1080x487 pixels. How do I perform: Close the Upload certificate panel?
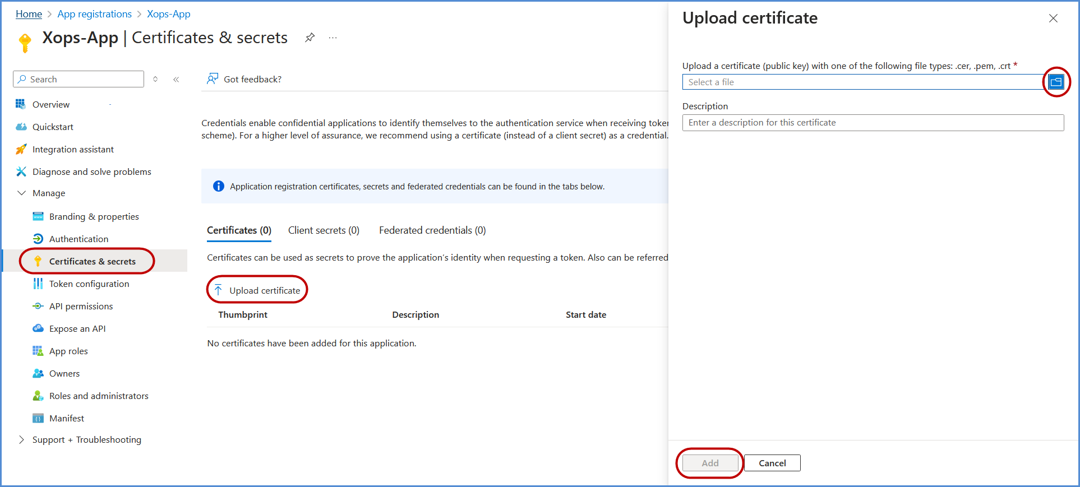(1053, 18)
